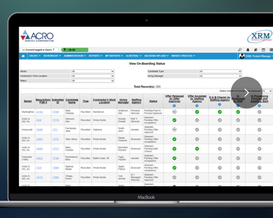Open the notifications bell icon
This screenshot has width=273, height=218.
tap(248, 50)
